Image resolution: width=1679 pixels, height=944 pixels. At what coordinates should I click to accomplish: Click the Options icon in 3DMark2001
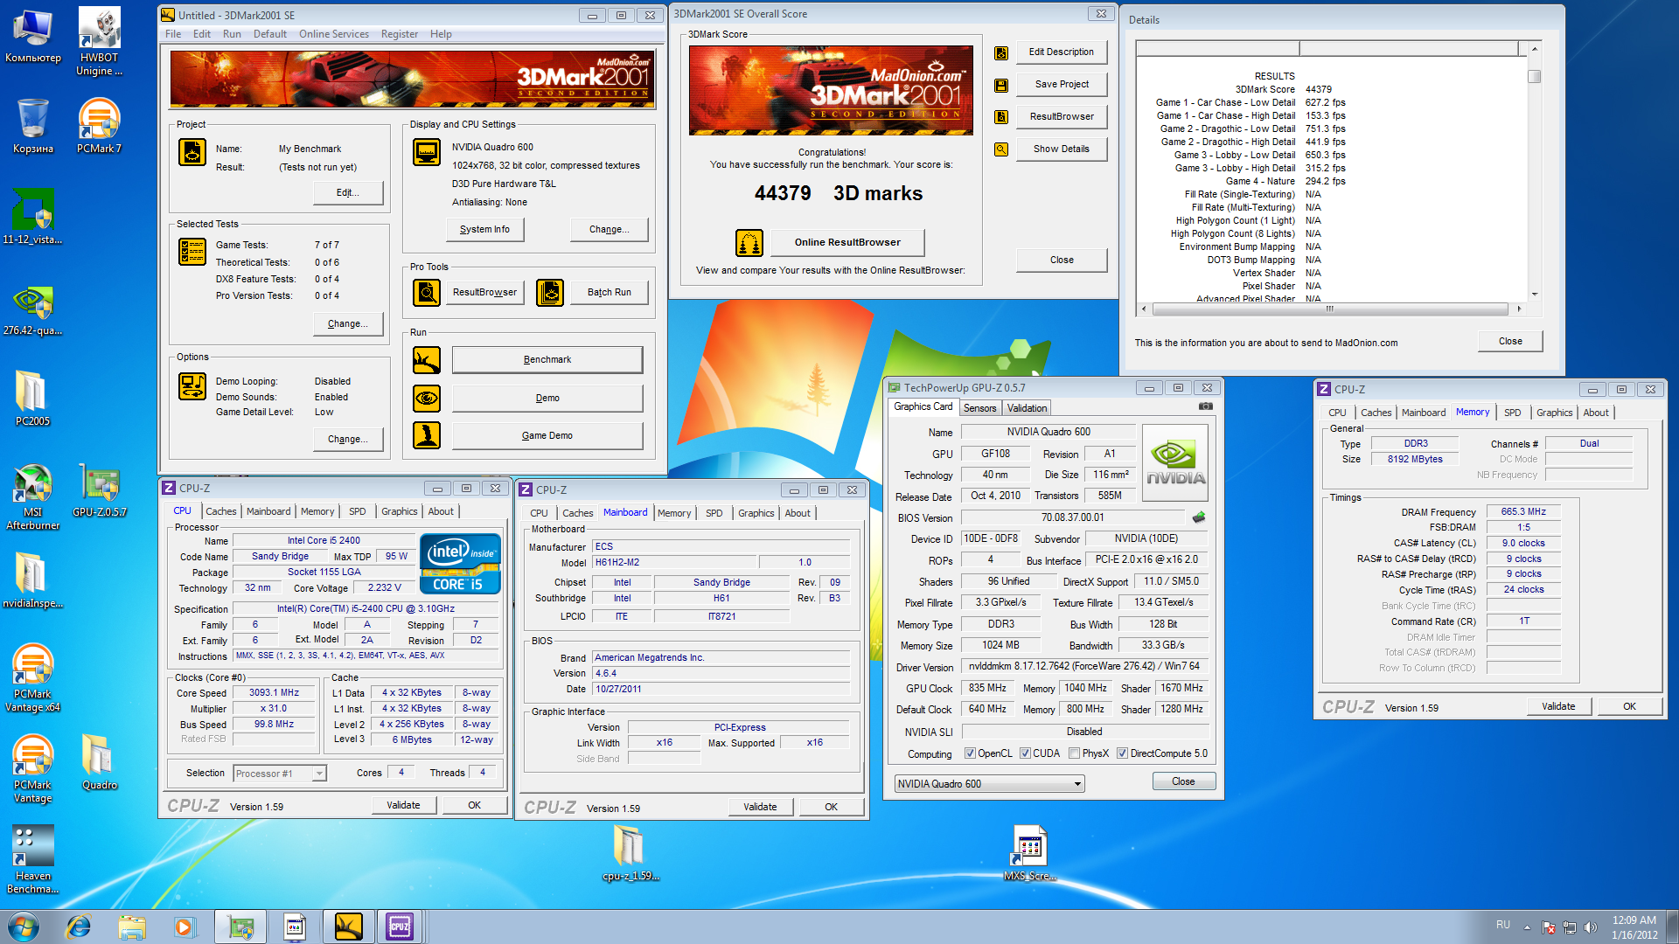pyautogui.click(x=192, y=386)
